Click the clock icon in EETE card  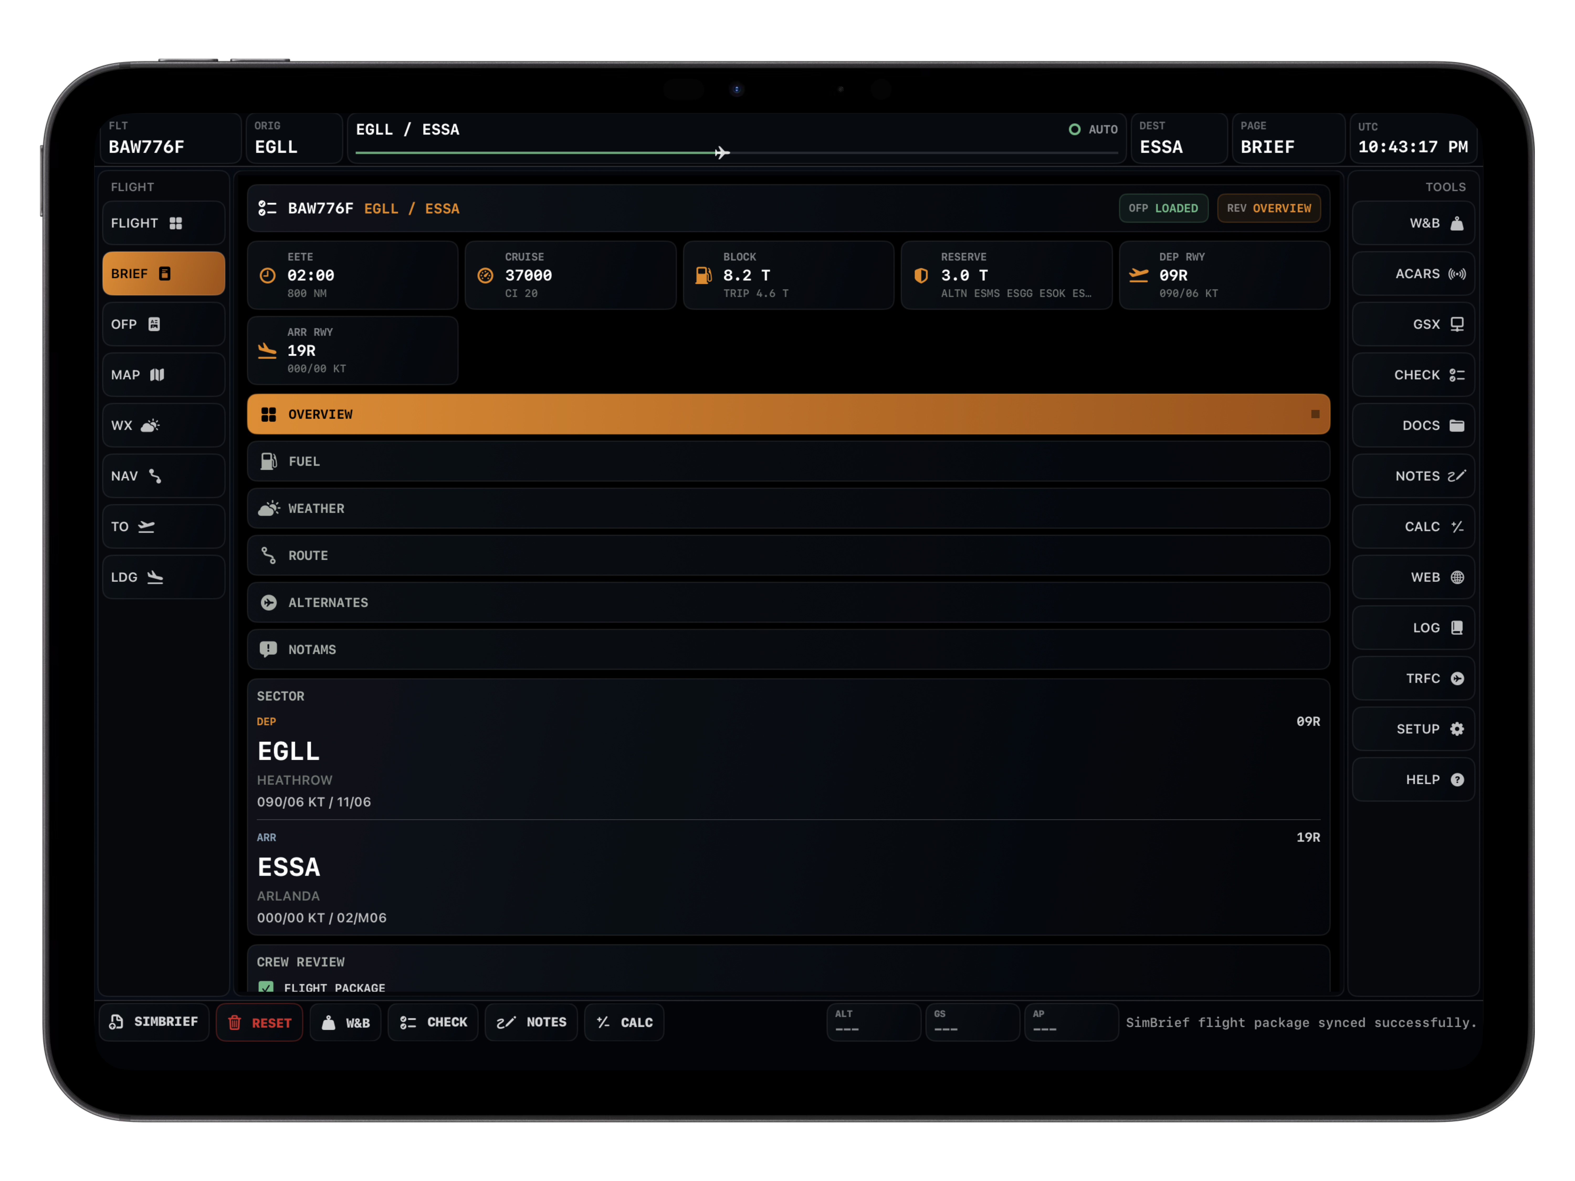pyautogui.click(x=268, y=276)
